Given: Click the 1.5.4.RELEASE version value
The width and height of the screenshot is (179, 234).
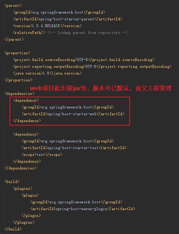Looking at the screenshot, I should click(x=46, y=26).
